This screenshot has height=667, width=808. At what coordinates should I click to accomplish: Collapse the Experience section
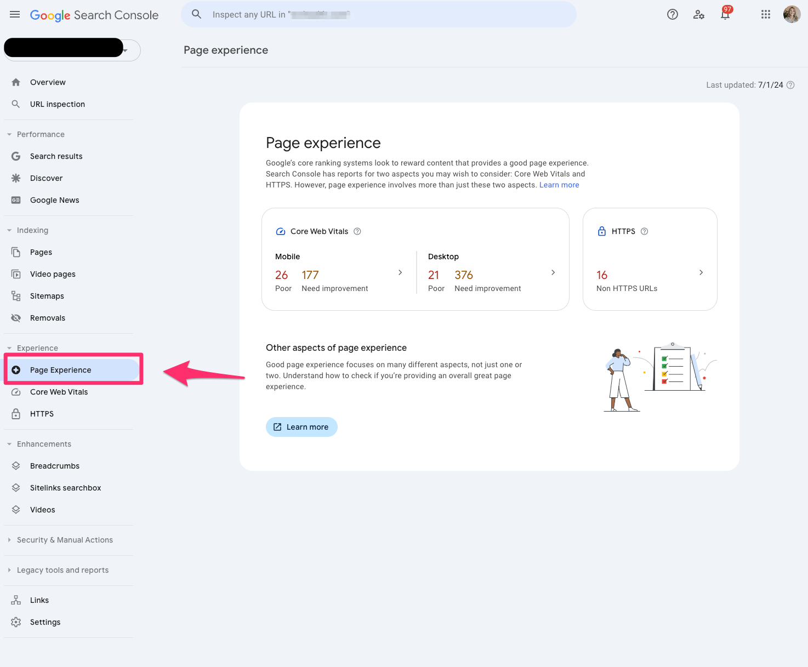(9, 348)
